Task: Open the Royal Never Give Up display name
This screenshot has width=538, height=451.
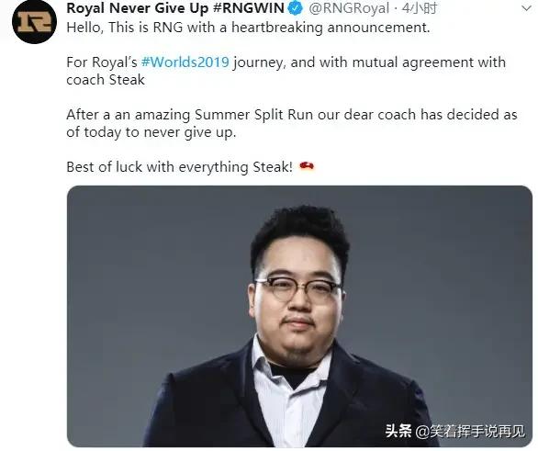Action: click(x=137, y=8)
